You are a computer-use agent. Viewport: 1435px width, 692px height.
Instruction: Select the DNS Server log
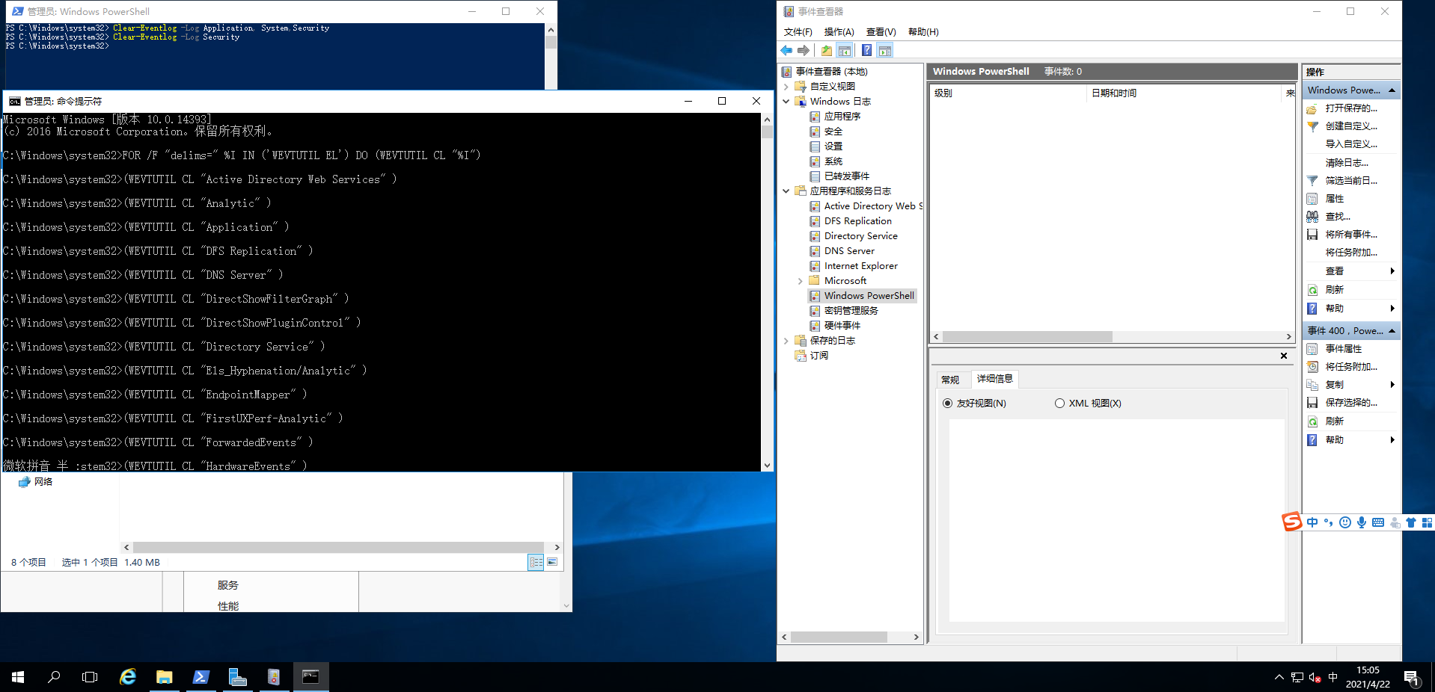[x=849, y=251]
